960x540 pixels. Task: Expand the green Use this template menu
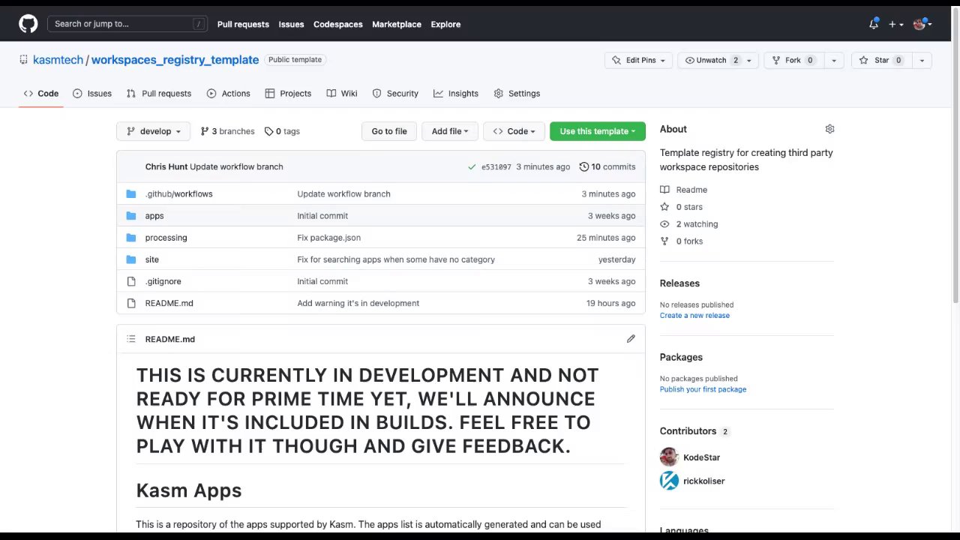(x=597, y=131)
